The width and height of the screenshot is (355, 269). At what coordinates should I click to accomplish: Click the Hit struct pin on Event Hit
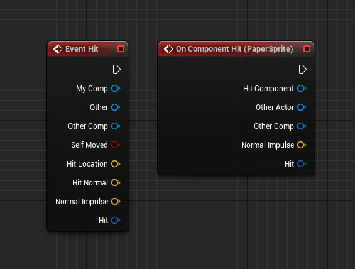pyautogui.click(x=116, y=221)
